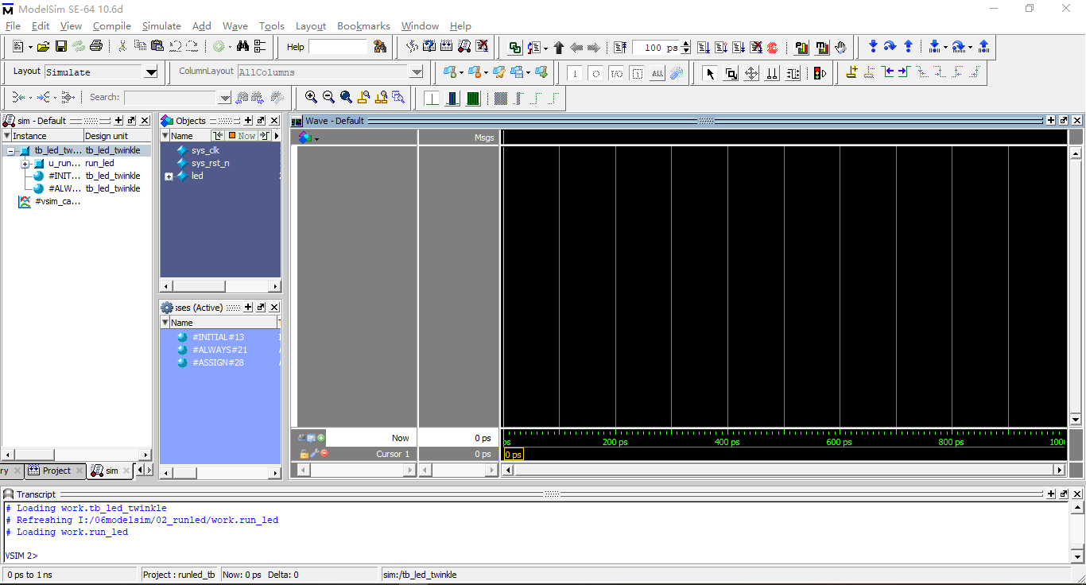Click the Wave horizontal scrollbar right arrow
The height and width of the screenshot is (585, 1086).
(x=1059, y=470)
